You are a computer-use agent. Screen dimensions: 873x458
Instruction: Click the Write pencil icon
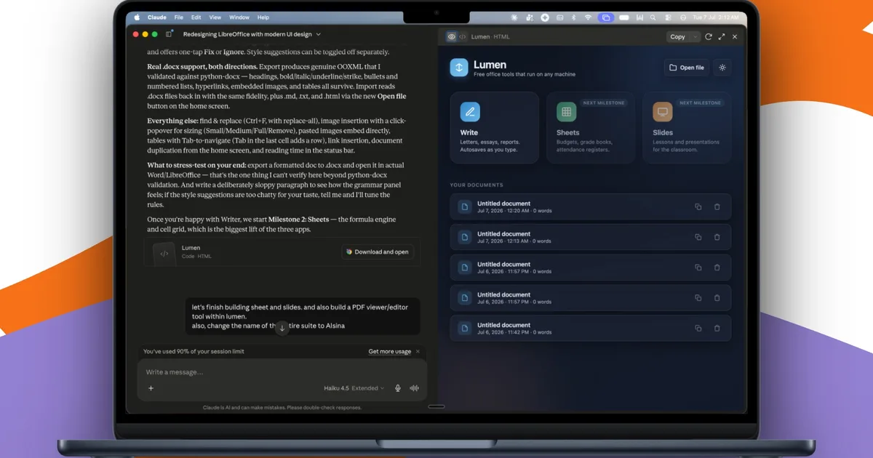[x=470, y=112]
